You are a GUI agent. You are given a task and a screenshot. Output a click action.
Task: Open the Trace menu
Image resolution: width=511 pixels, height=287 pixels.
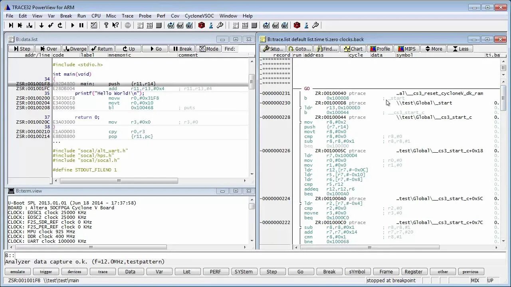click(128, 16)
